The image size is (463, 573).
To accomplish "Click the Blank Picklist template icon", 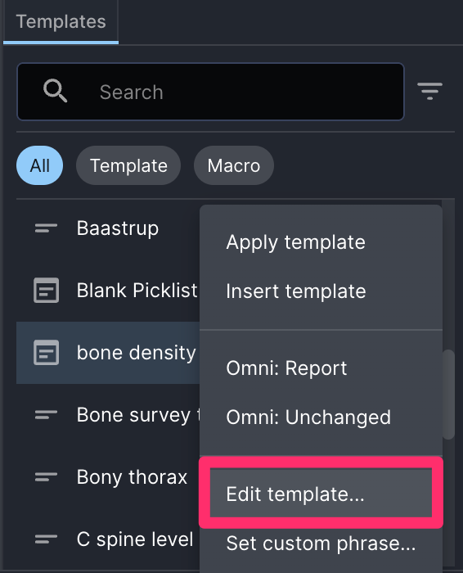I will 46,291.
